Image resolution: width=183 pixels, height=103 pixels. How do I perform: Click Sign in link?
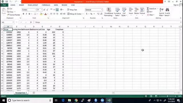click(176, 5)
